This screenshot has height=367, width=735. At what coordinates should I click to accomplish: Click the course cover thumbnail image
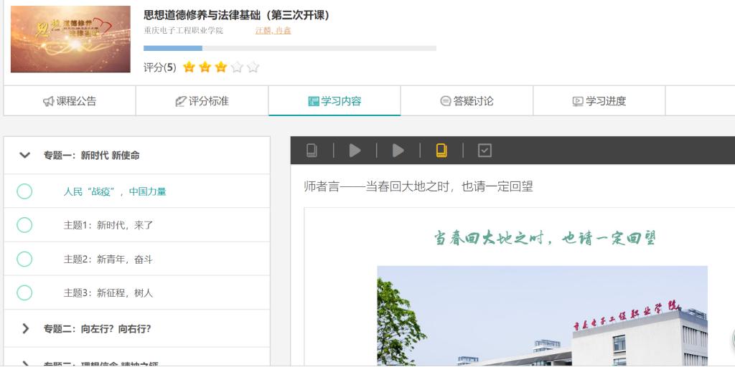click(x=70, y=39)
